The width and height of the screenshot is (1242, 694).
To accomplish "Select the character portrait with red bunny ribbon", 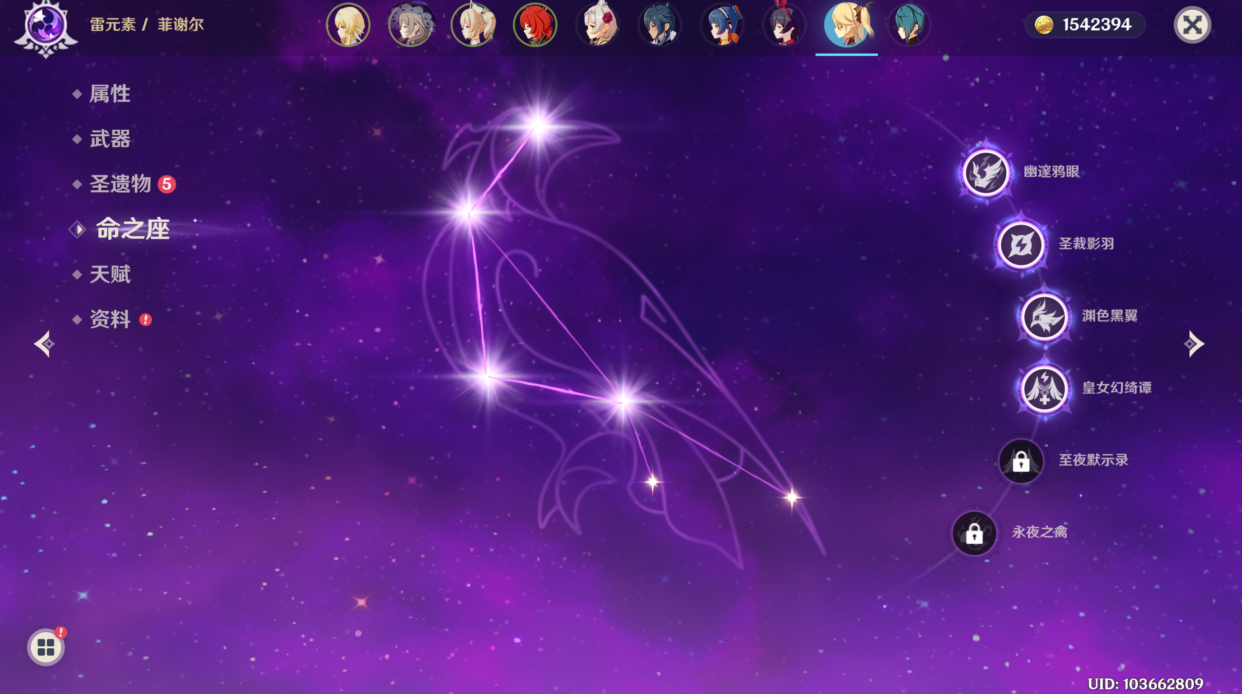I will [784, 25].
